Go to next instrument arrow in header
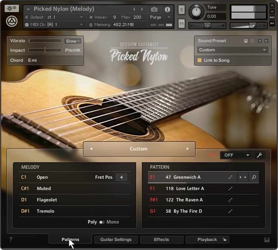278x250 pixels. (x=142, y=9)
